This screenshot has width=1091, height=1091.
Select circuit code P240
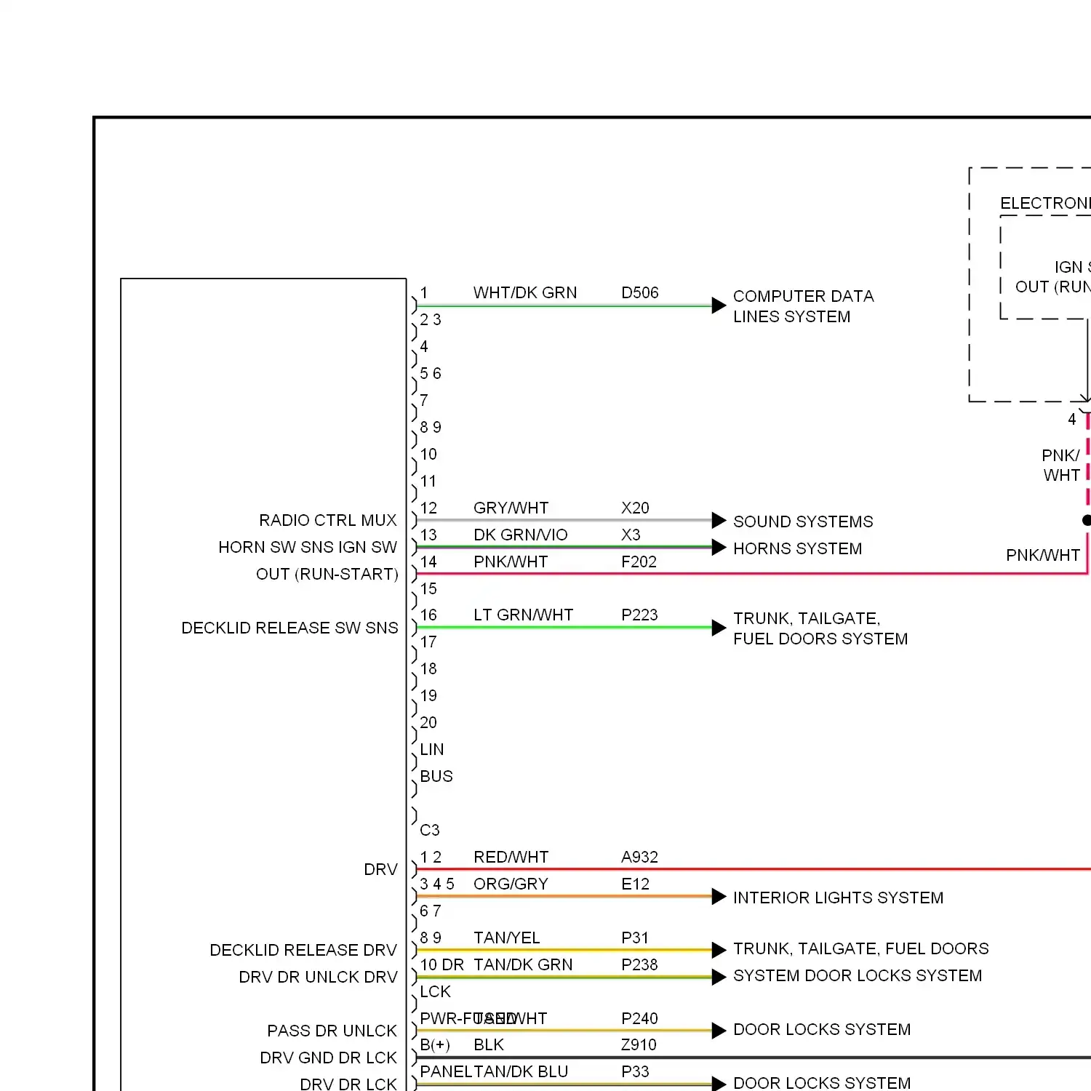pos(639,1018)
